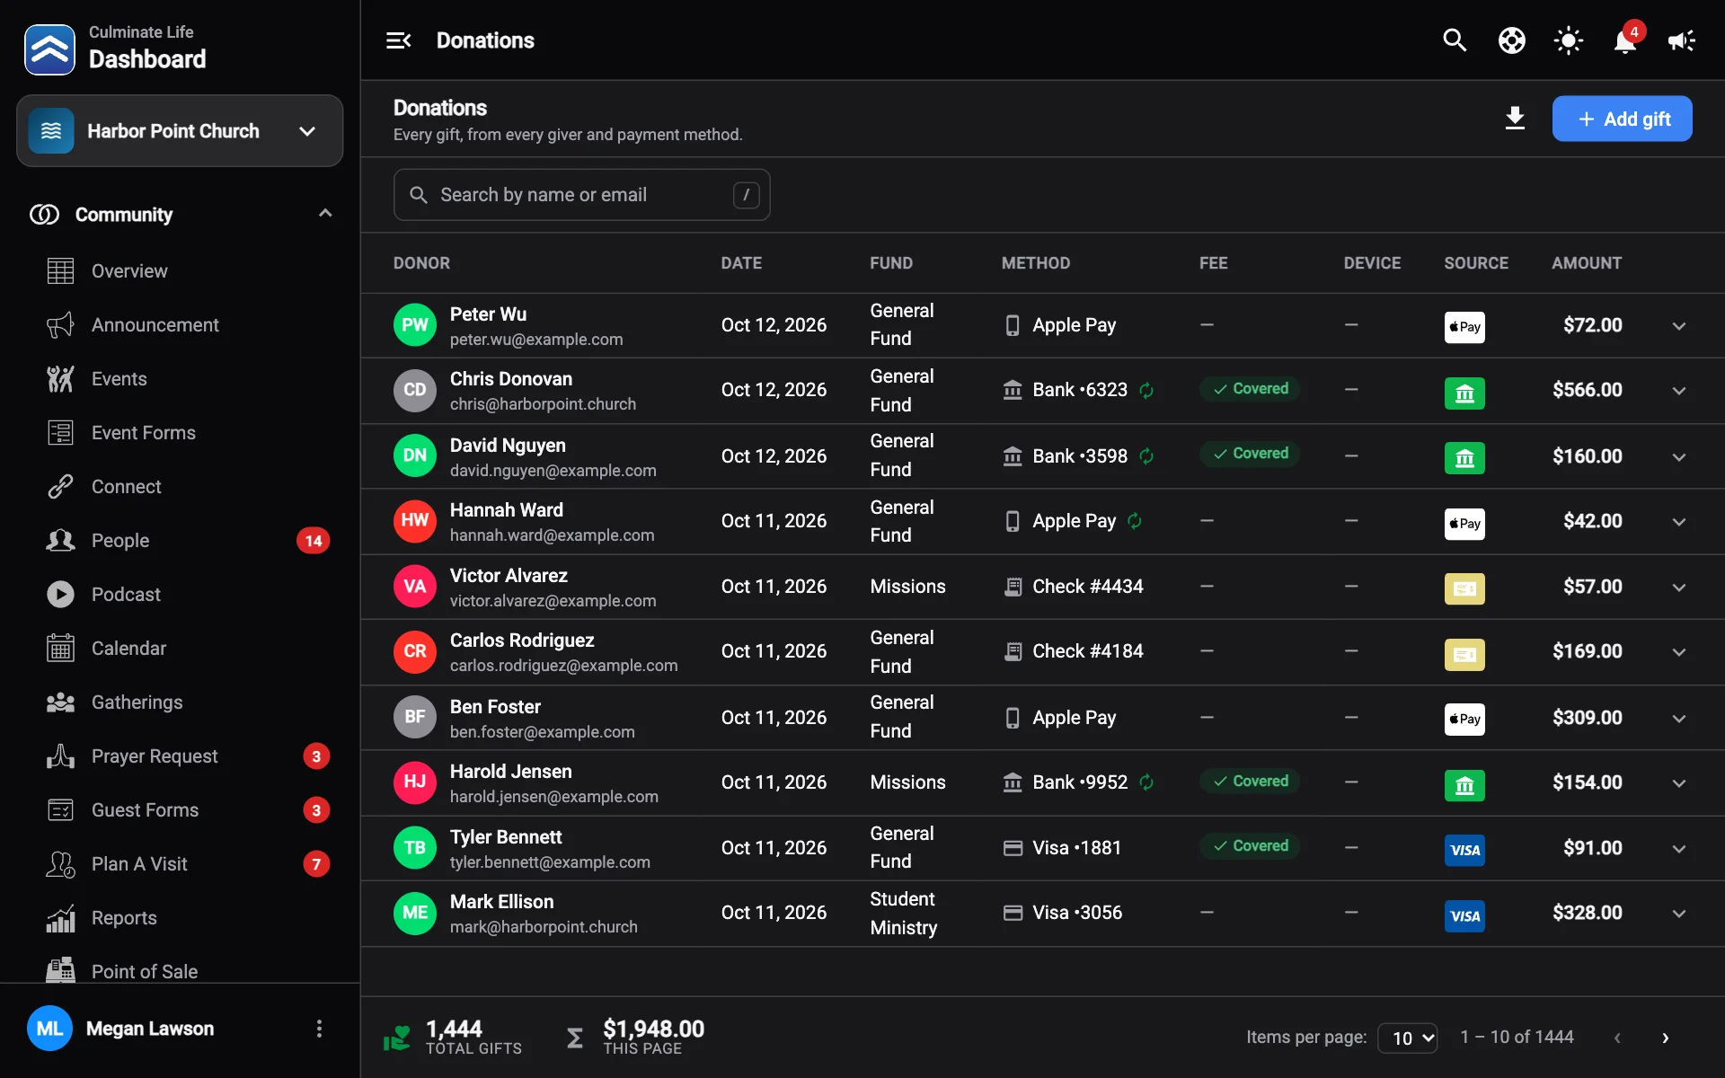1725x1078 pixels.
Task: Open notifications bell with 4 alerts
Action: pyautogui.click(x=1625, y=40)
